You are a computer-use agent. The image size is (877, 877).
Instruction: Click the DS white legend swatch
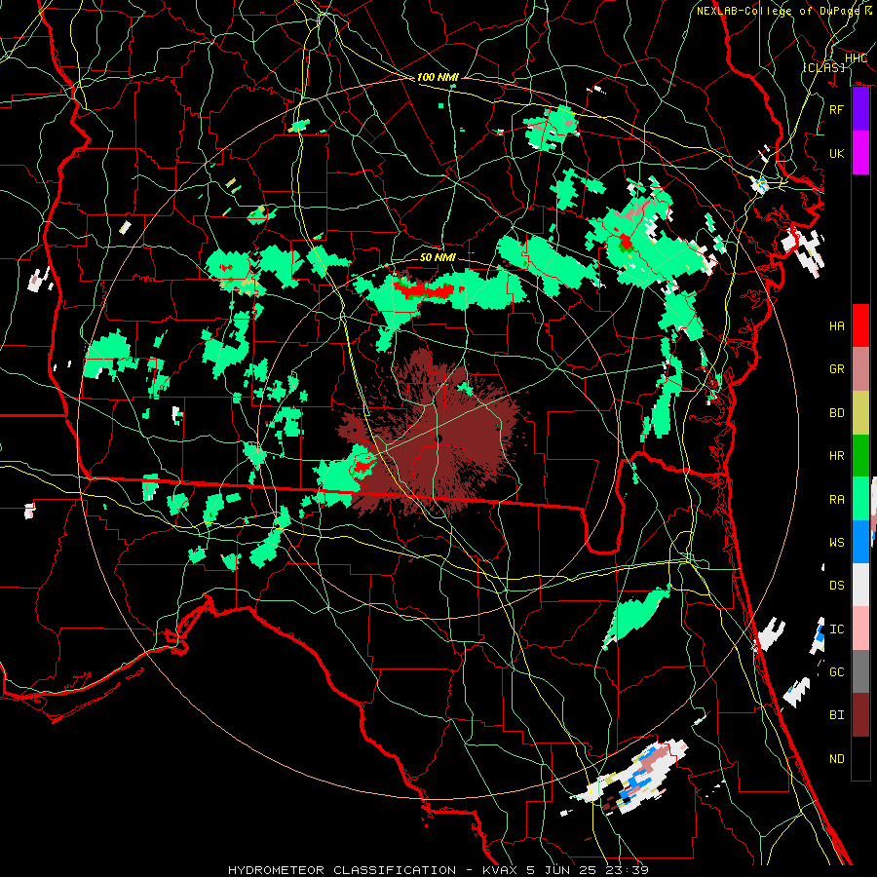[x=860, y=585]
